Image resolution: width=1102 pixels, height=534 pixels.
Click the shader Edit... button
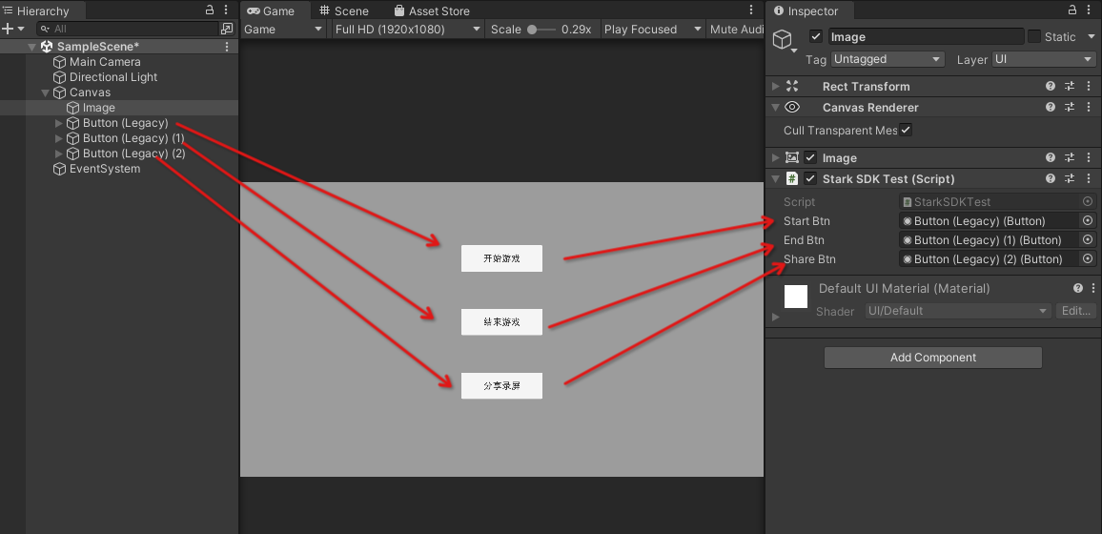click(x=1076, y=311)
